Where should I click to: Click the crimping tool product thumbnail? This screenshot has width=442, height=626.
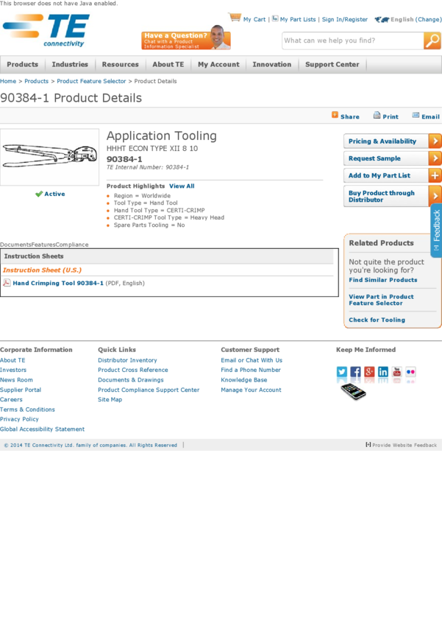(49, 157)
